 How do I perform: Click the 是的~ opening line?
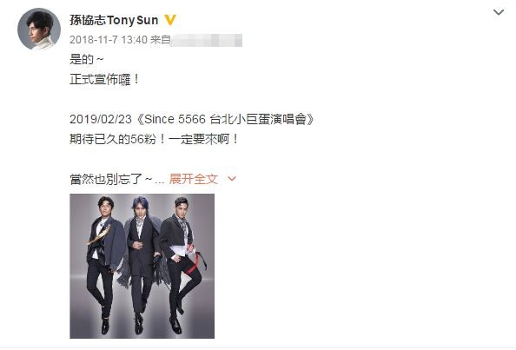(x=87, y=59)
